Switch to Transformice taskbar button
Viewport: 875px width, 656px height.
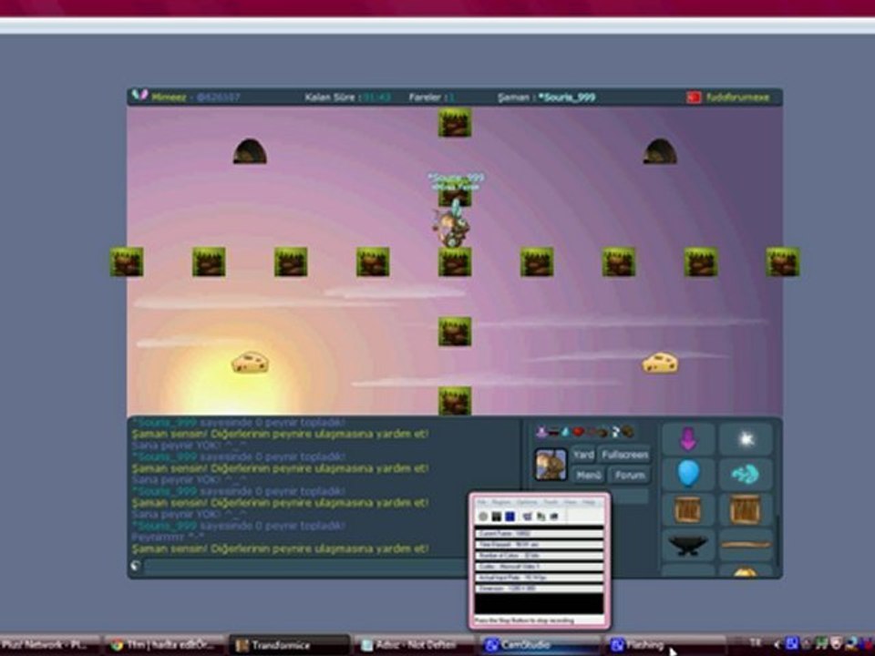pos(289,645)
